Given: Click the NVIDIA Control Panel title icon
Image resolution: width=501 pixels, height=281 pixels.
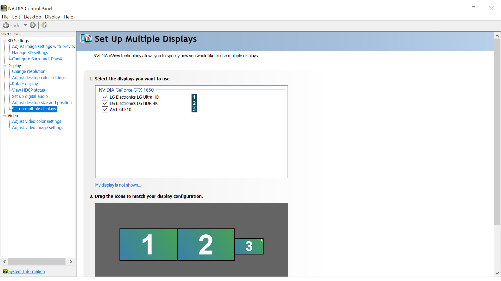Looking at the screenshot, I should pos(4,8).
